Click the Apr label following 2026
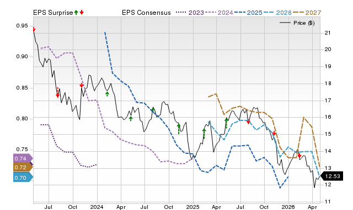This screenshot has width=353, height=210. [312, 207]
